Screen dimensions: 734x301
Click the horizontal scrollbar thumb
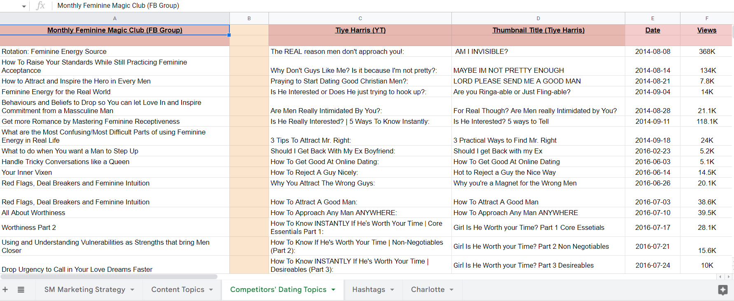coord(109,277)
